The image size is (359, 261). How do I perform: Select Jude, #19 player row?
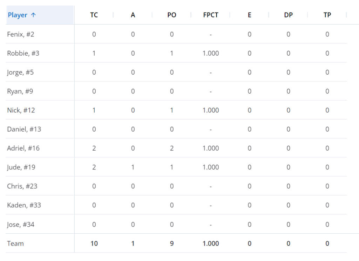[21, 167]
